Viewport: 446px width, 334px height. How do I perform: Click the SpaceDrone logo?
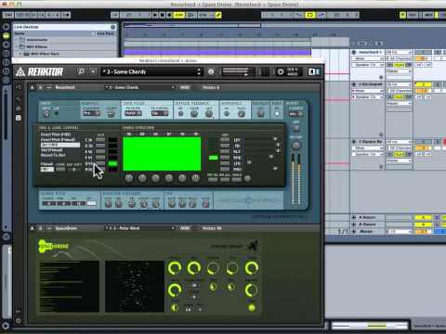coord(53,247)
